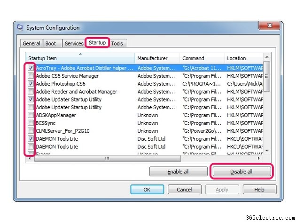
Task: Click the Disable all button
Action: [241, 171]
